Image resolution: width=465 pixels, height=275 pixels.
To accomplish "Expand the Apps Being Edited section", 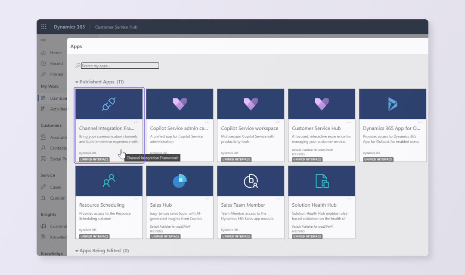I will [77, 251].
